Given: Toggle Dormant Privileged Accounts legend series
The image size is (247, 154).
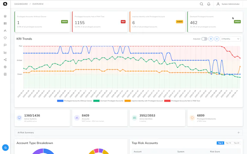Looking at the screenshot, I should (108, 101).
